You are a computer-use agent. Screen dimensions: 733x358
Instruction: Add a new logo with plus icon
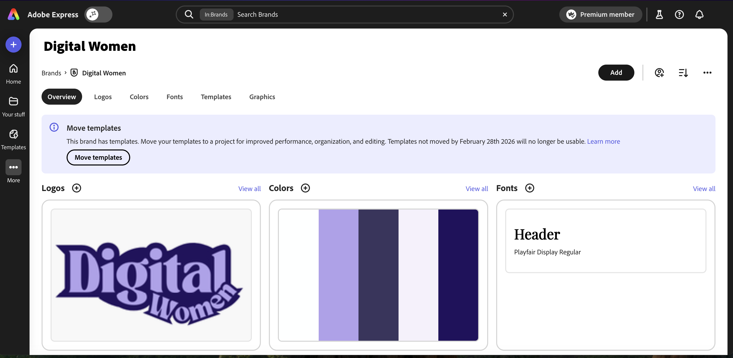[76, 188]
